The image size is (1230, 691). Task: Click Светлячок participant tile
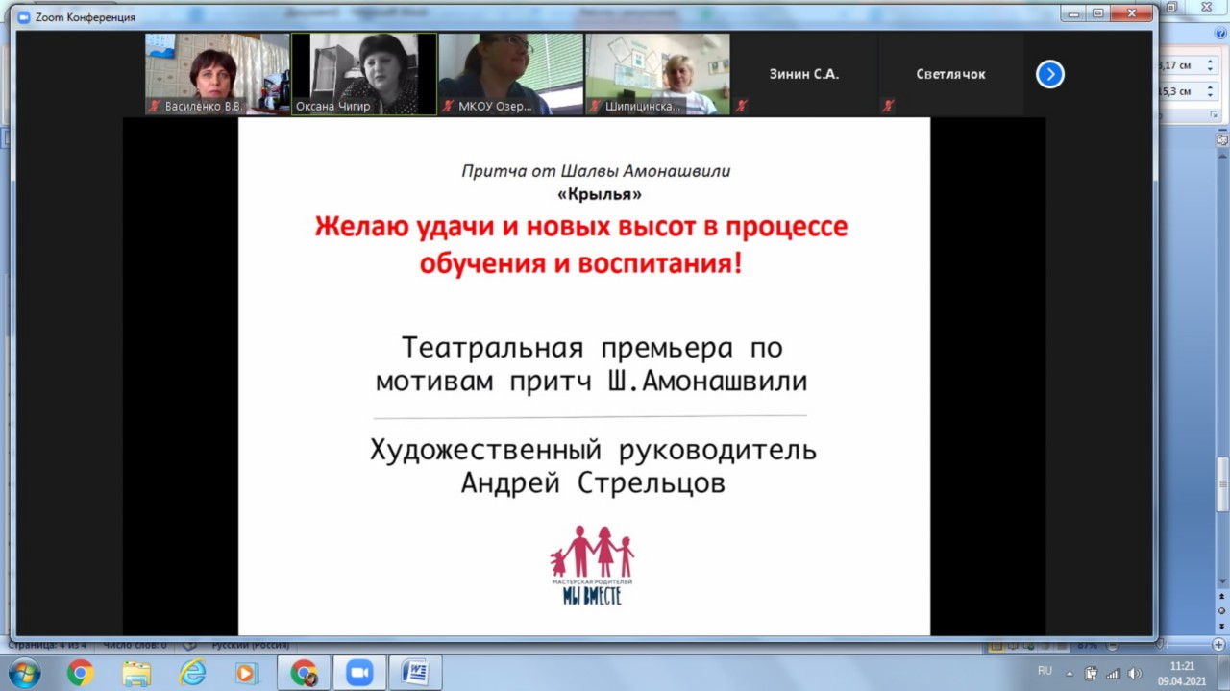point(950,74)
